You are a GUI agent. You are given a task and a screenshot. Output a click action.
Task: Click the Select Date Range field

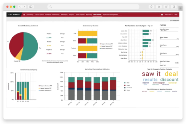[169, 31]
